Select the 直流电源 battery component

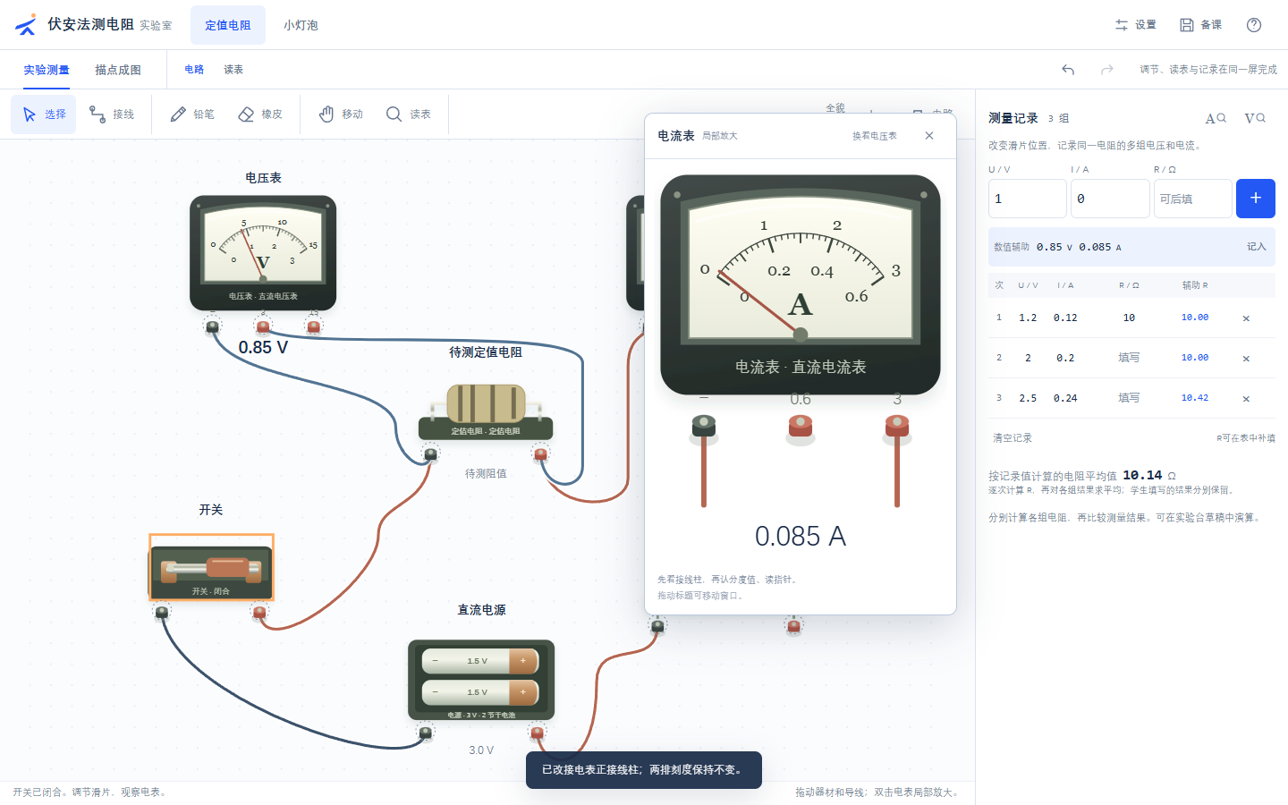pyautogui.click(x=481, y=680)
